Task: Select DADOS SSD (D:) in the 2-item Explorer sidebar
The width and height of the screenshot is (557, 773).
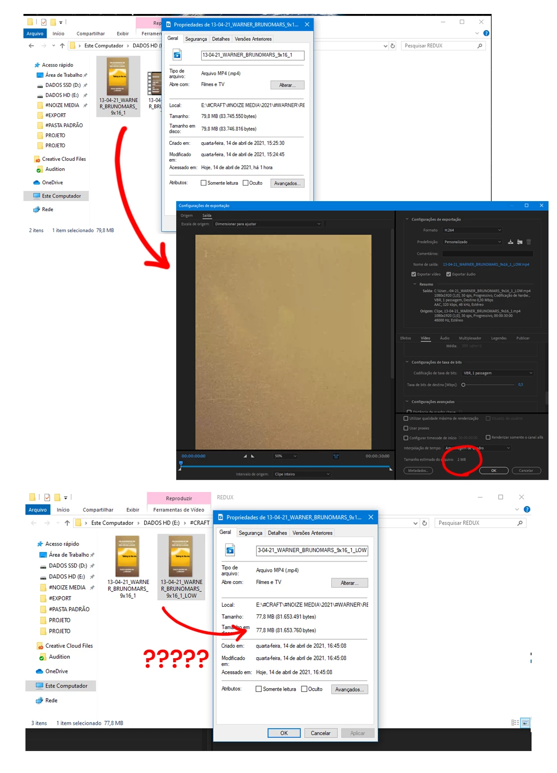Action: click(63, 85)
